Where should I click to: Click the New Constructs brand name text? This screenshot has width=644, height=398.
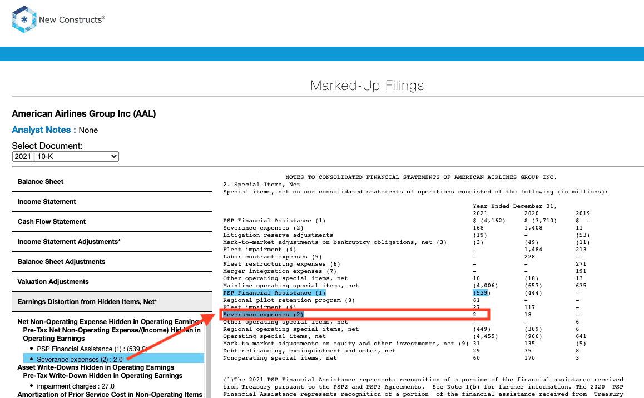72,19
